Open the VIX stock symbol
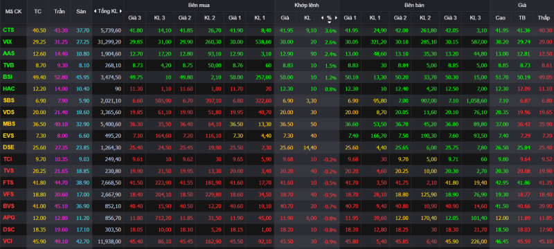This screenshot has height=249, width=554. pyautogui.click(x=8, y=41)
